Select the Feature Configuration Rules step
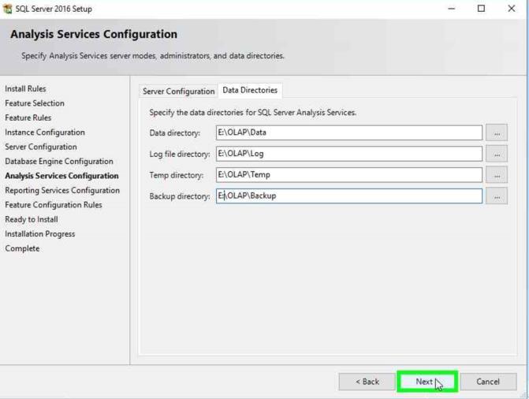The height and width of the screenshot is (399, 529). (54, 205)
